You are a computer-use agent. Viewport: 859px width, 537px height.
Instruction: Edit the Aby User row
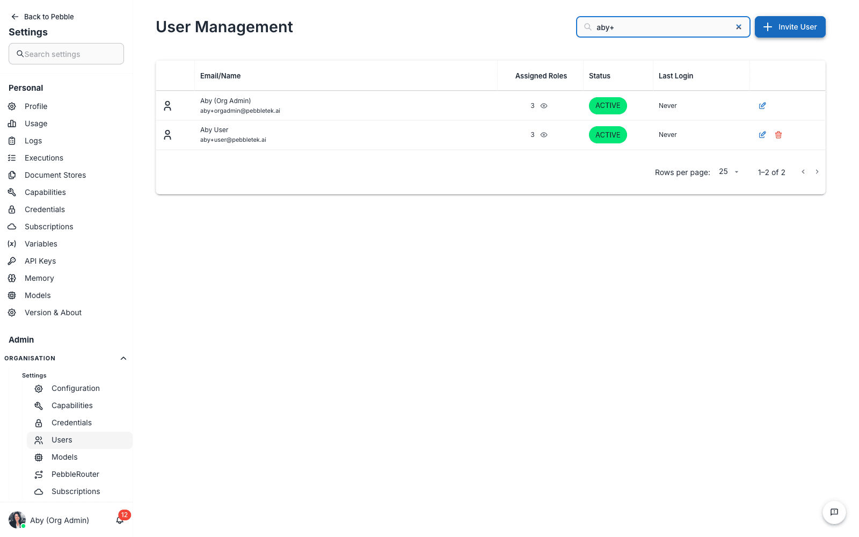[x=762, y=135]
